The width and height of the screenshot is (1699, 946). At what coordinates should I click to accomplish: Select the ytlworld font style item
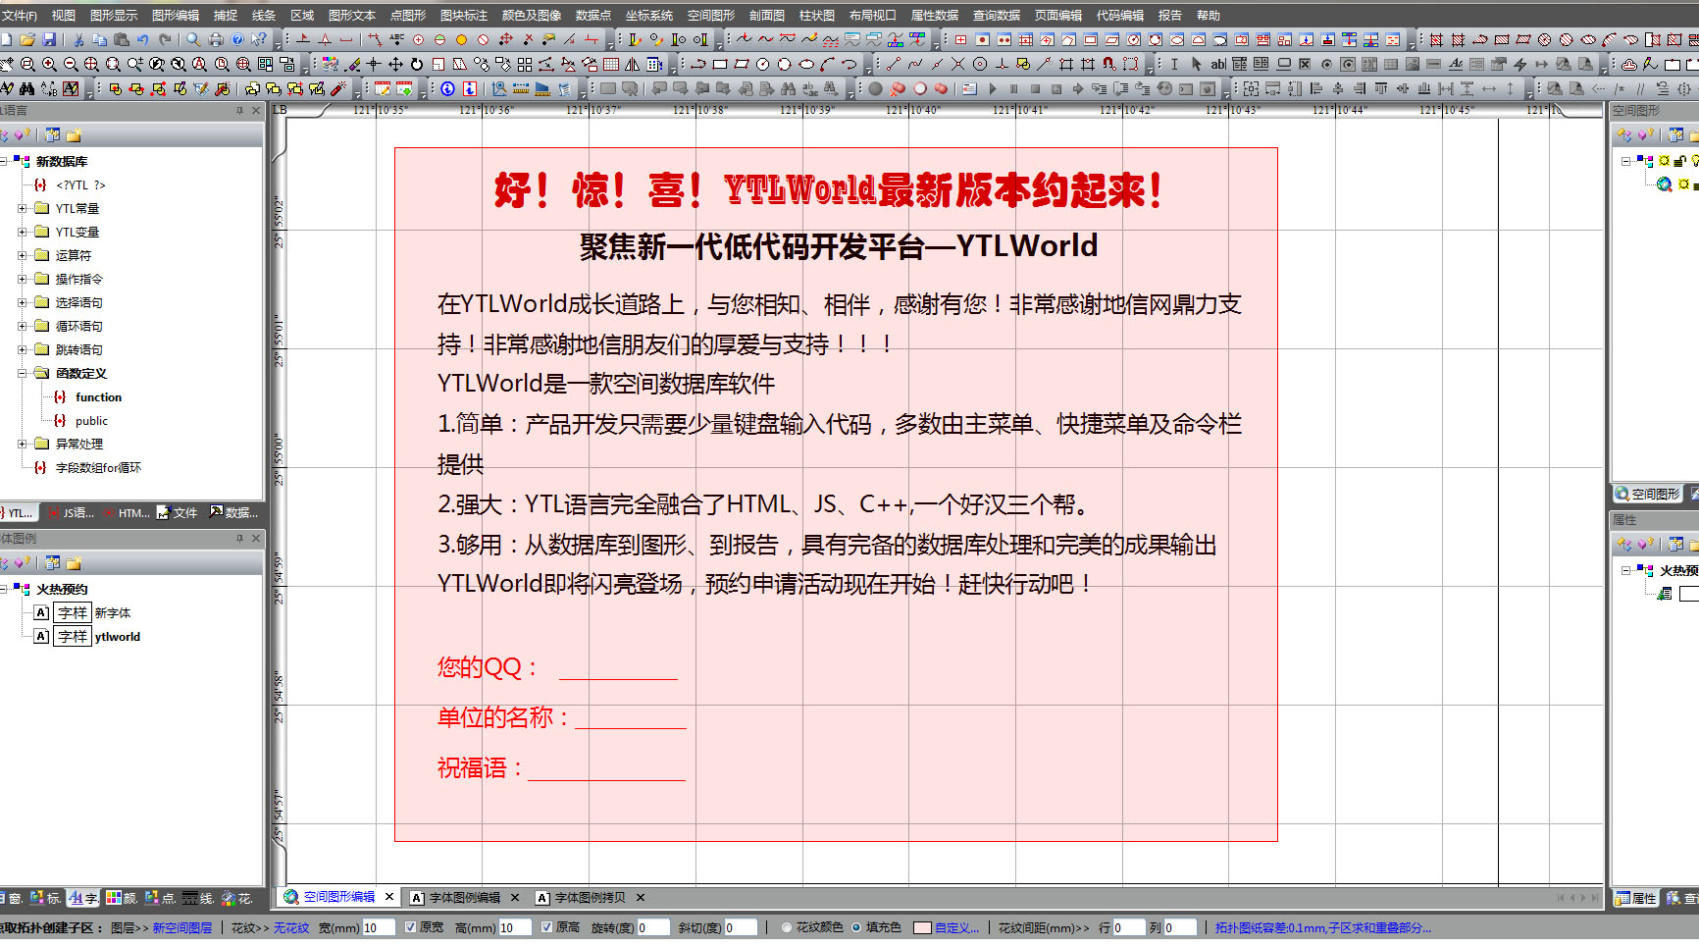117,637
